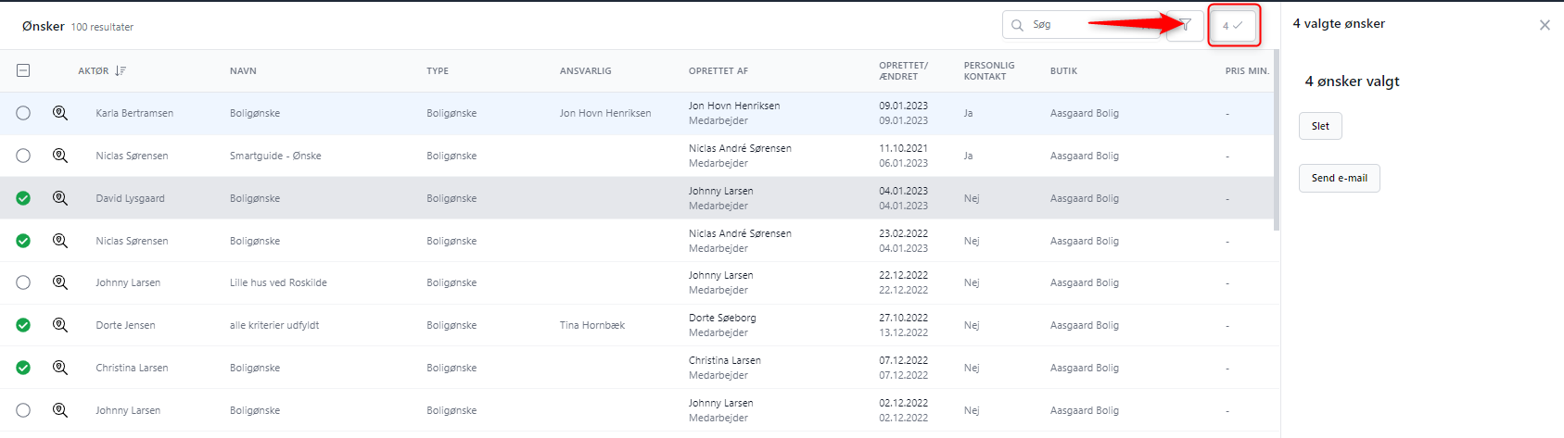Click the 4 selected checkmark button
This screenshot has height=438, width=1564.
click(1233, 25)
